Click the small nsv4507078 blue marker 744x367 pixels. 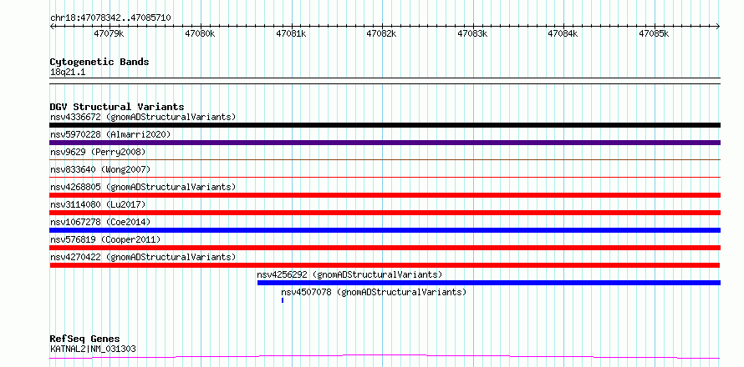[283, 300]
